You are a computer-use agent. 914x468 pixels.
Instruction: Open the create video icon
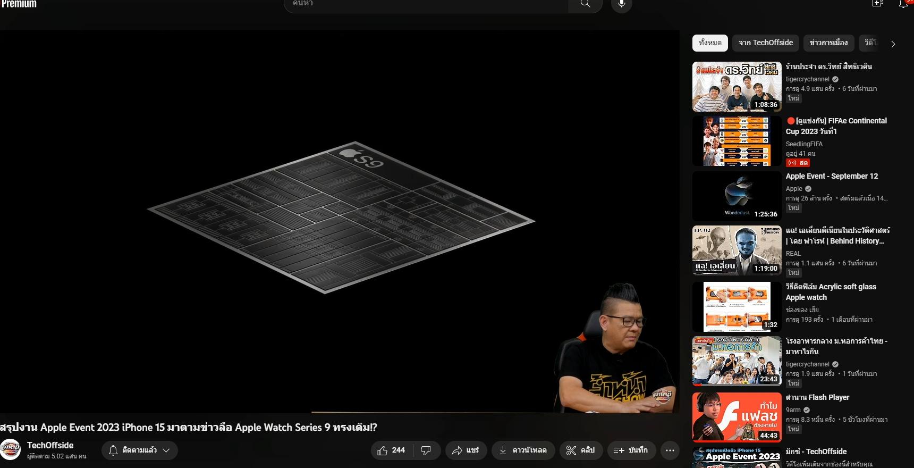(x=878, y=3)
